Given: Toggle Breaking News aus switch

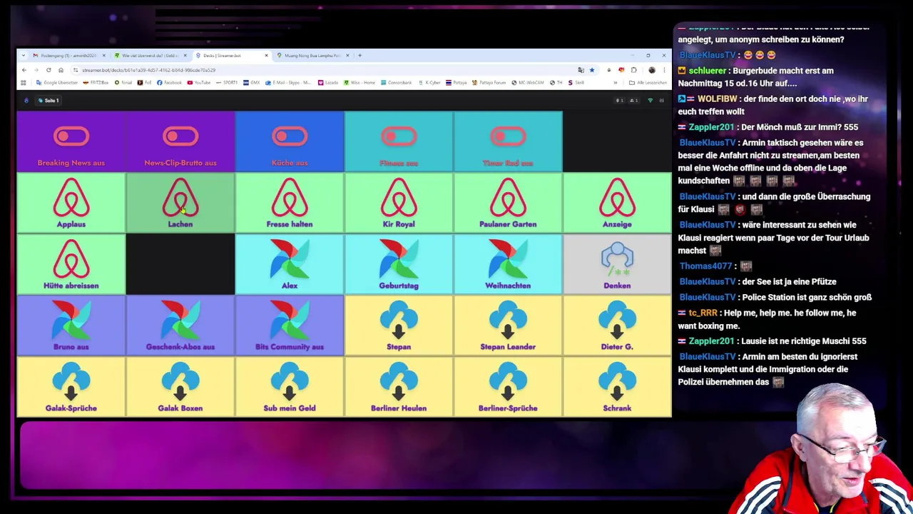Looking at the screenshot, I should tap(71, 142).
